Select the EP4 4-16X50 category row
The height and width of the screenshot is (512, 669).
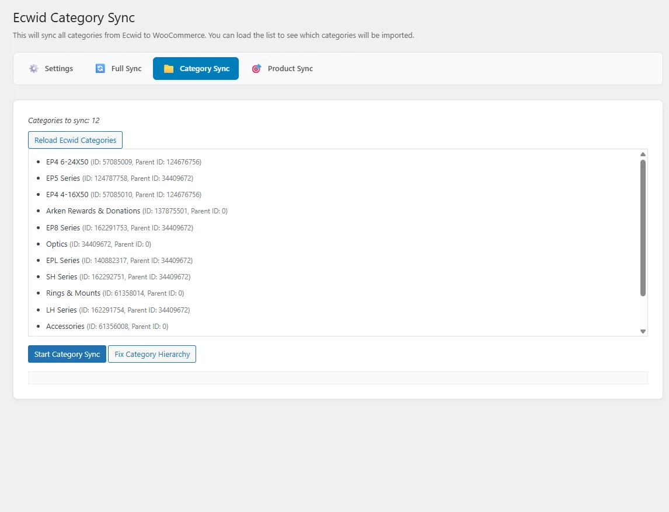(x=124, y=195)
